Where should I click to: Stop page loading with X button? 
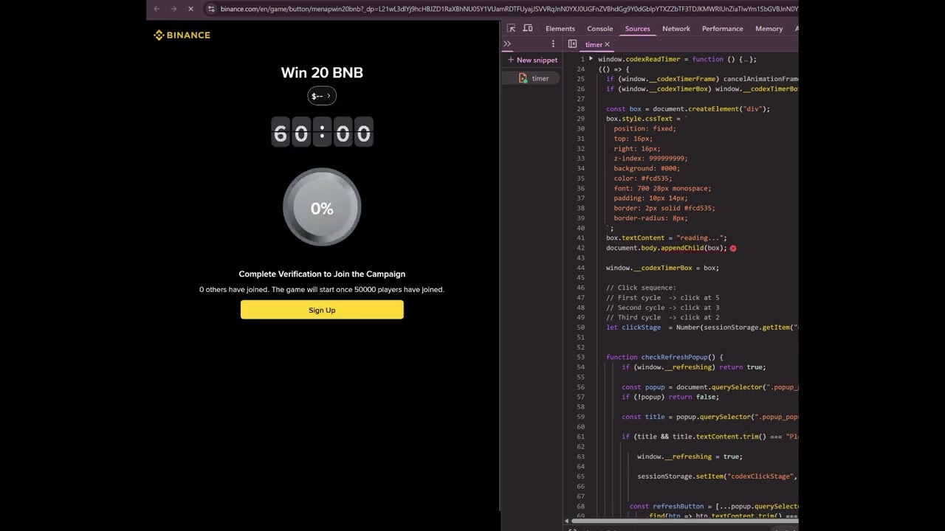(x=190, y=9)
